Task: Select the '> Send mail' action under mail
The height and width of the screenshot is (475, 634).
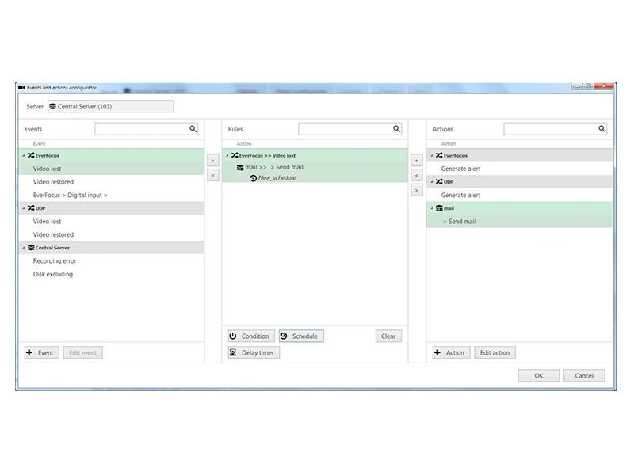Action: click(x=460, y=222)
